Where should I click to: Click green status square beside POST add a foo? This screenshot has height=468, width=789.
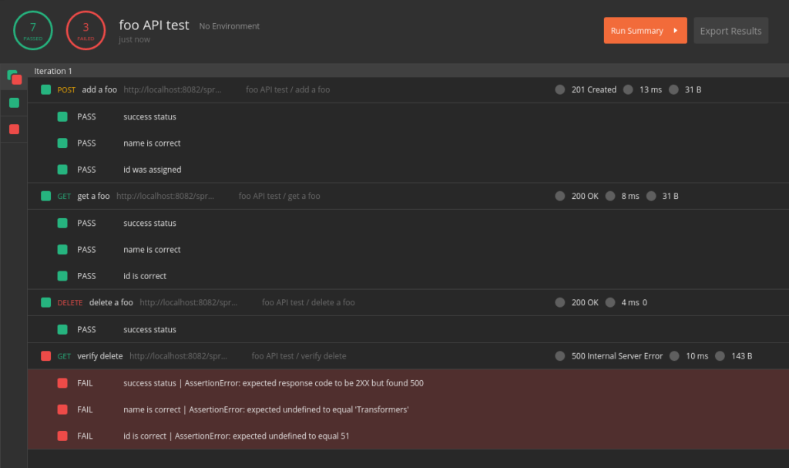coord(45,89)
